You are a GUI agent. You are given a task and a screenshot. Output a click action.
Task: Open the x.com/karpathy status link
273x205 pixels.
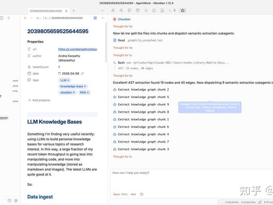coord(78,49)
